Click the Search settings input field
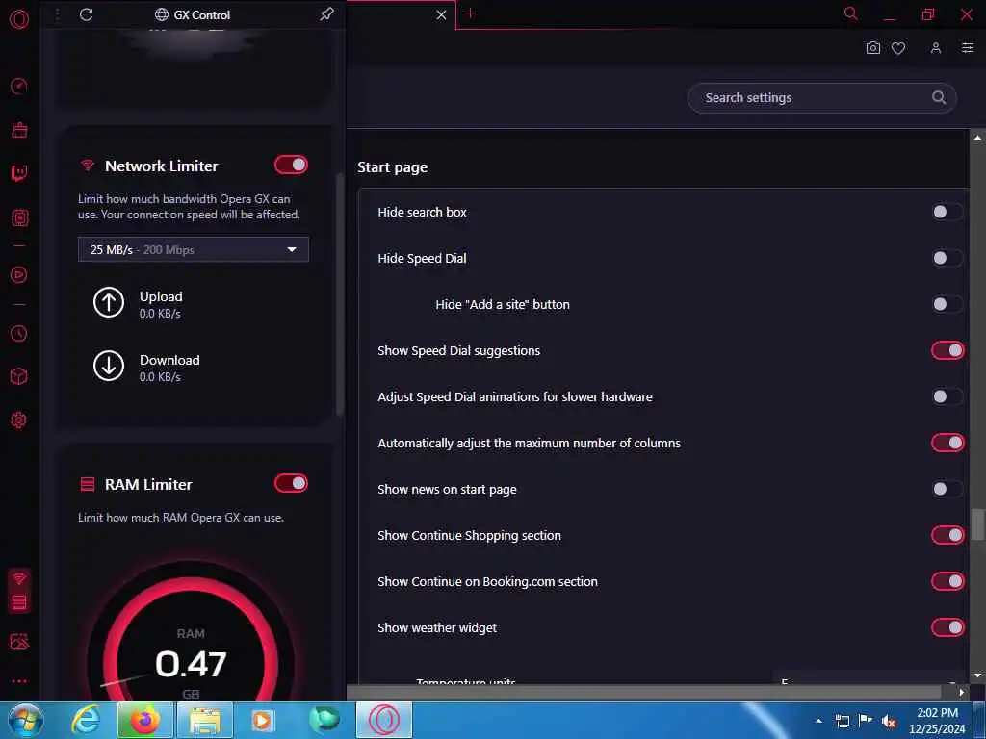The height and width of the screenshot is (739, 986). (821, 98)
